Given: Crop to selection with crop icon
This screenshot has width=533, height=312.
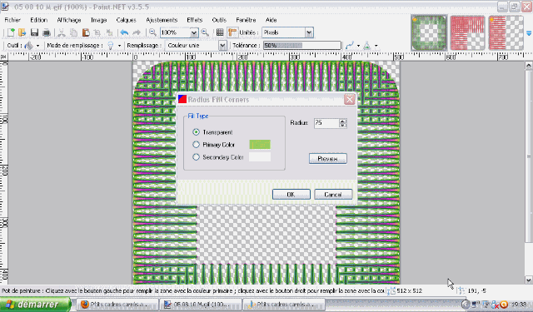Looking at the screenshot, I should 97,32.
